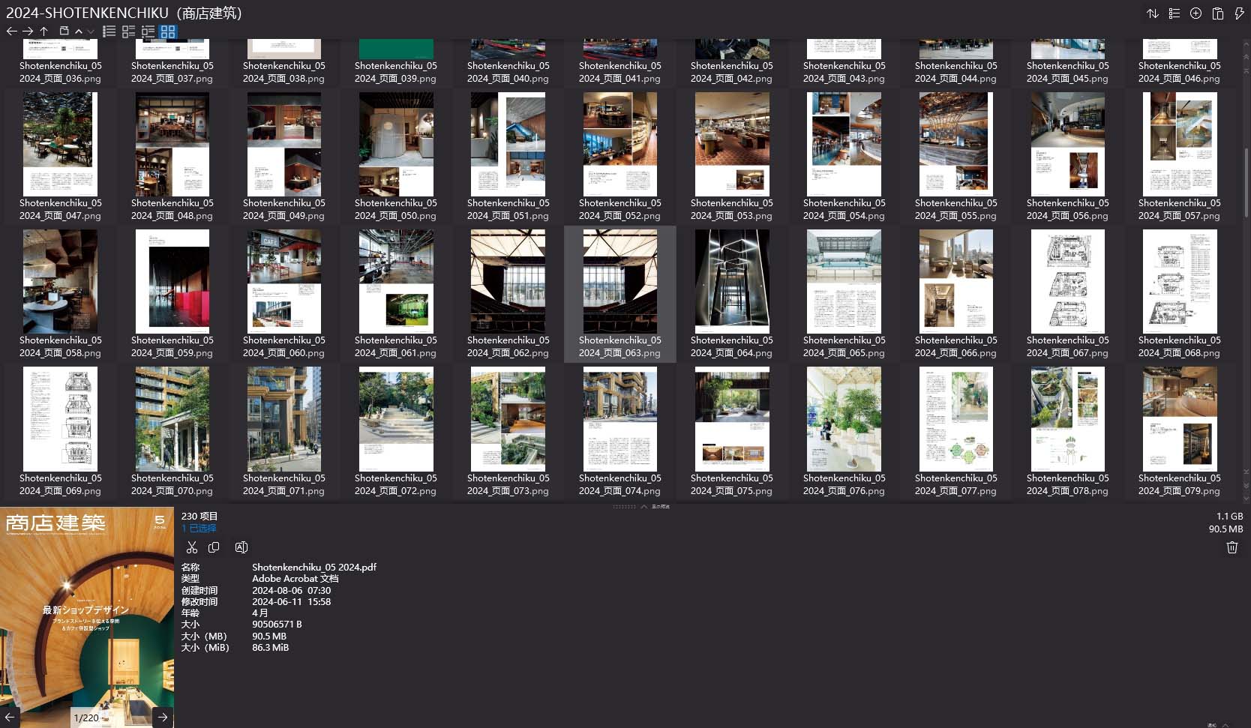Select the thumbnail for page 062

pos(508,281)
